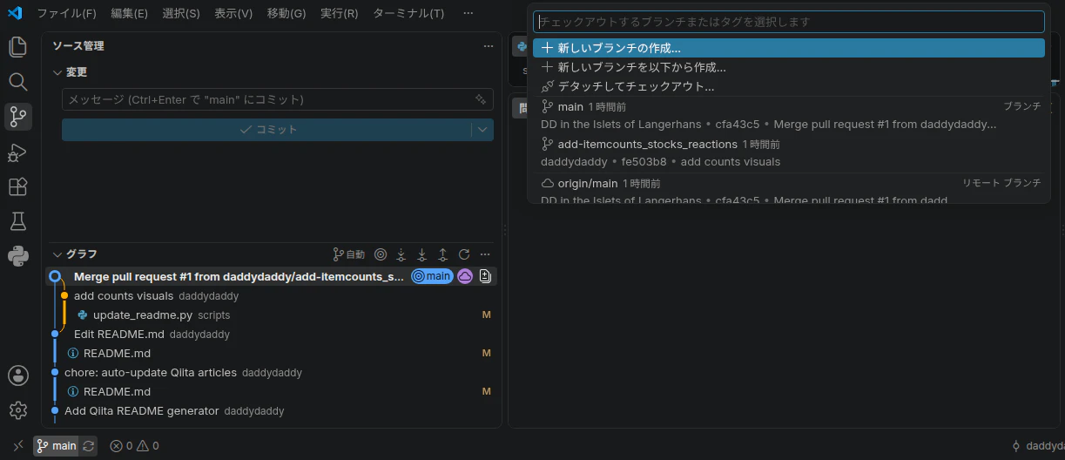Image resolution: width=1065 pixels, height=460 pixels.
Task: Choose 新しいブランチを以下から作成...
Action: (789, 67)
